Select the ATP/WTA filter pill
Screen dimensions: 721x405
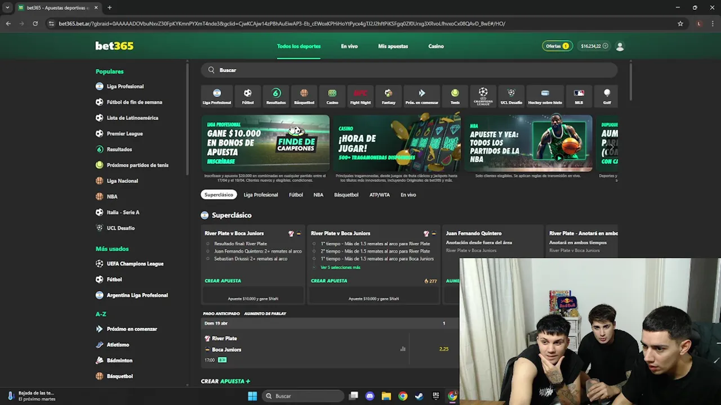point(380,195)
